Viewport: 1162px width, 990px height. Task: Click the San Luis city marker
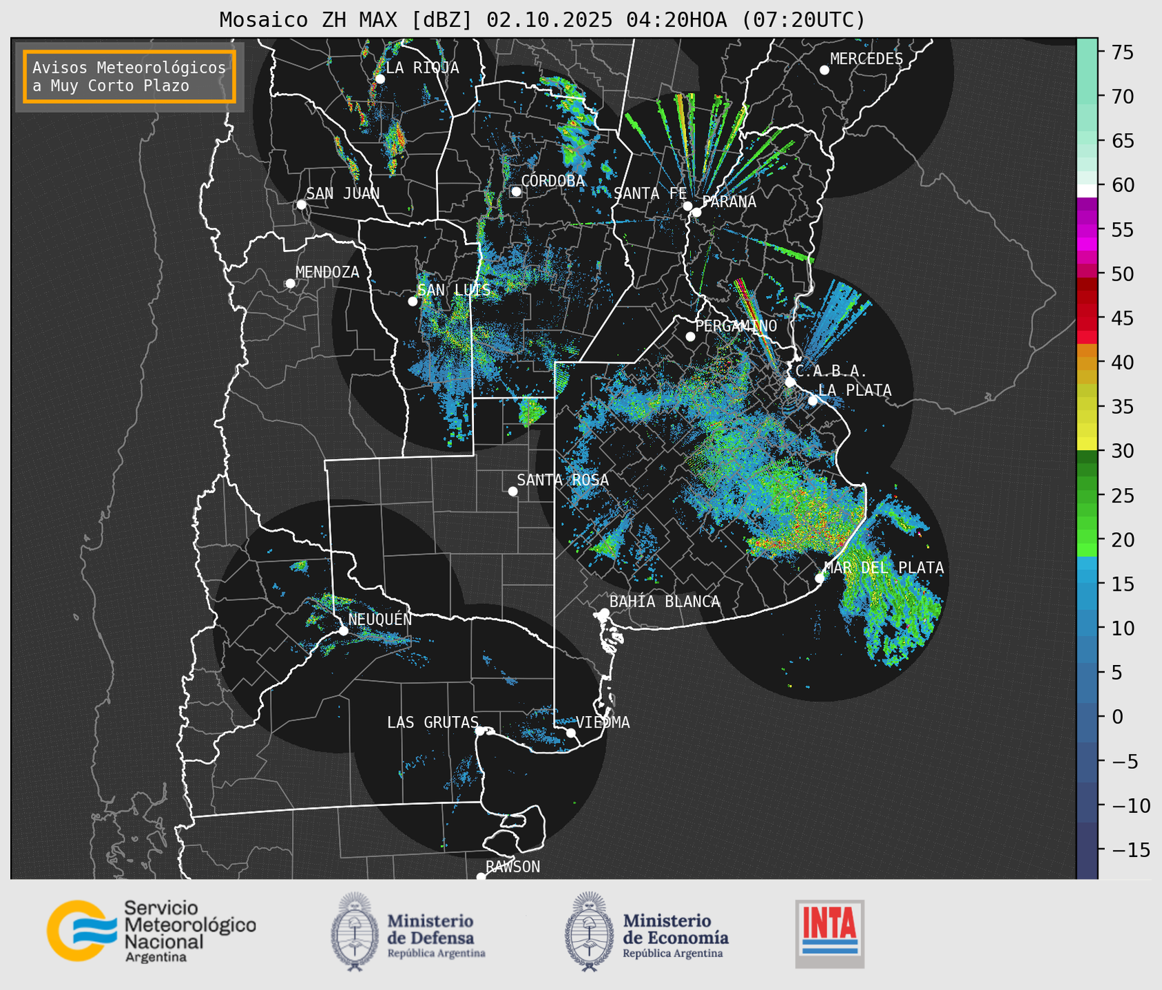coord(413,302)
